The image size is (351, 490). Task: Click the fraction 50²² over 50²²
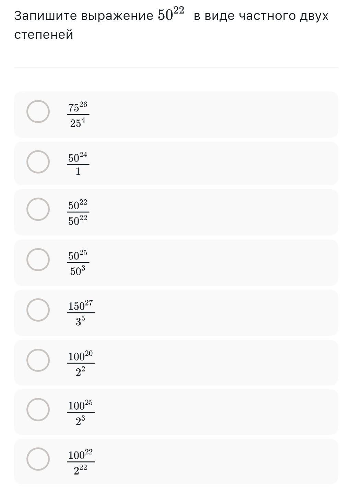point(78,212)
